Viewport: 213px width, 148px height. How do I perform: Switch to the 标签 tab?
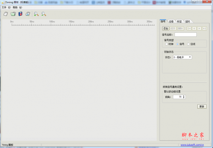click(179, 21)
